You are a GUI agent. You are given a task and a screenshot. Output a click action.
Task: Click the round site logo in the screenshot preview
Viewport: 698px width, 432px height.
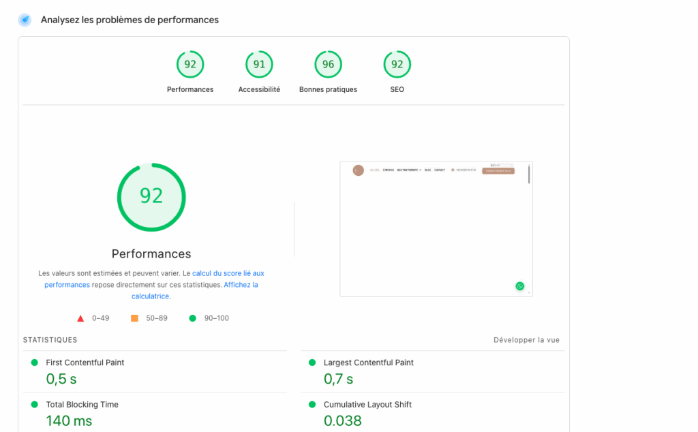359,170
